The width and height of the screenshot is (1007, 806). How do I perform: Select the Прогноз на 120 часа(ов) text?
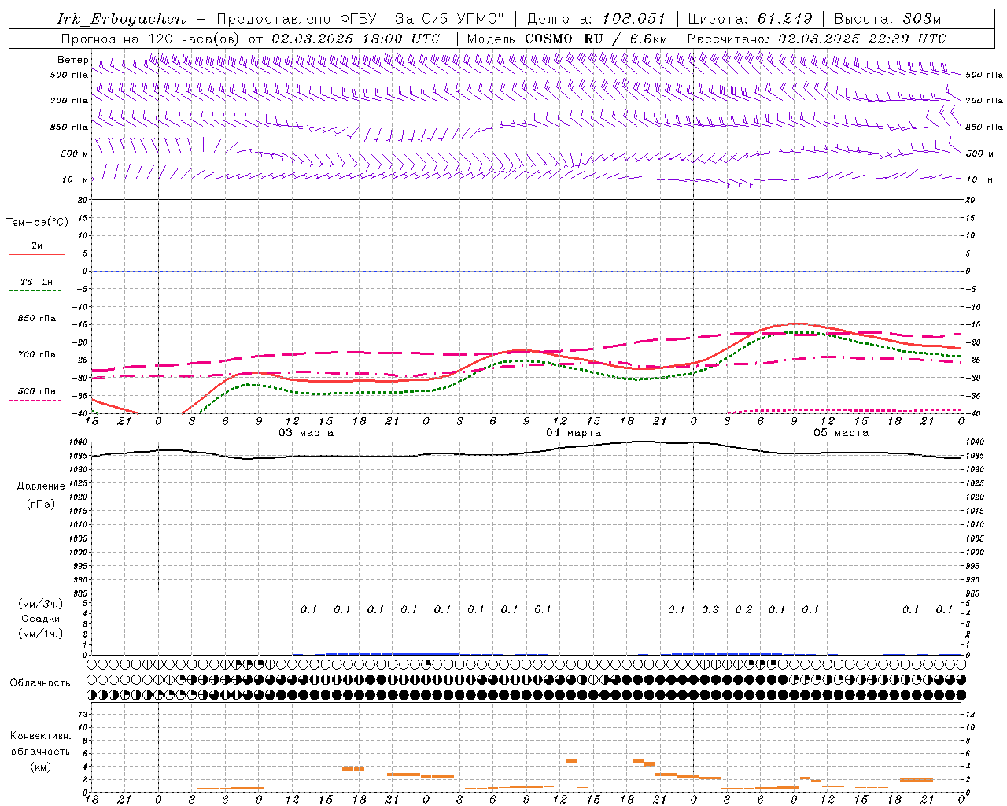(152, 39)
